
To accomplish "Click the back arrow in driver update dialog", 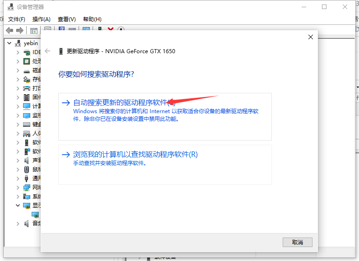I will [x=47, y=51].
